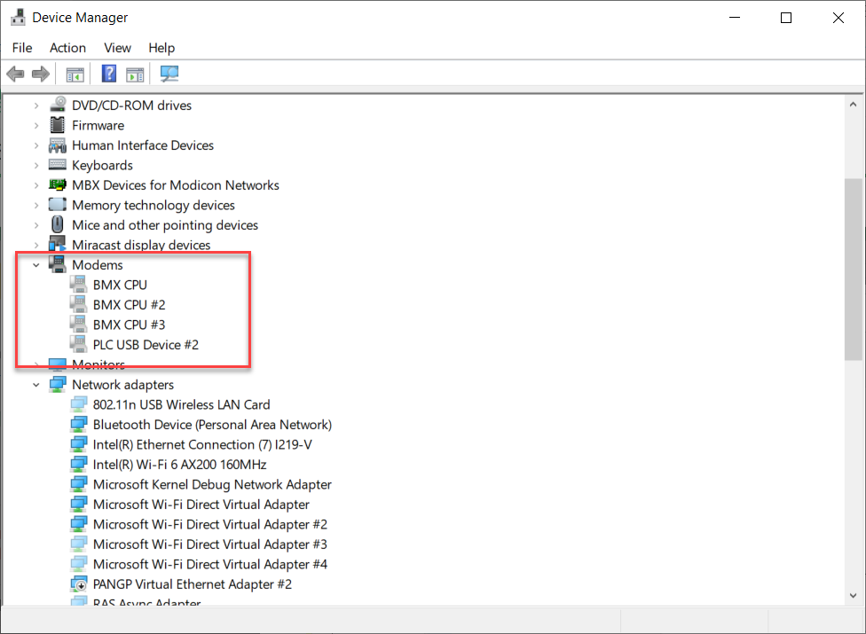The image size is (866, 634).
Task: Minimize the Device Manager window
Action: 735,18
